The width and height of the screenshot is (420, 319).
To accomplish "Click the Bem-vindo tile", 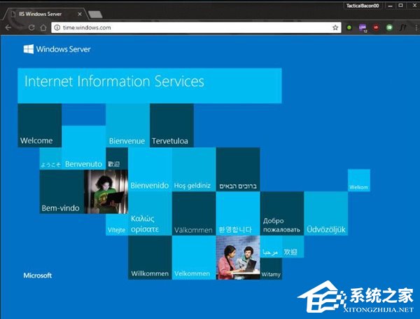I will coord(62,192).
